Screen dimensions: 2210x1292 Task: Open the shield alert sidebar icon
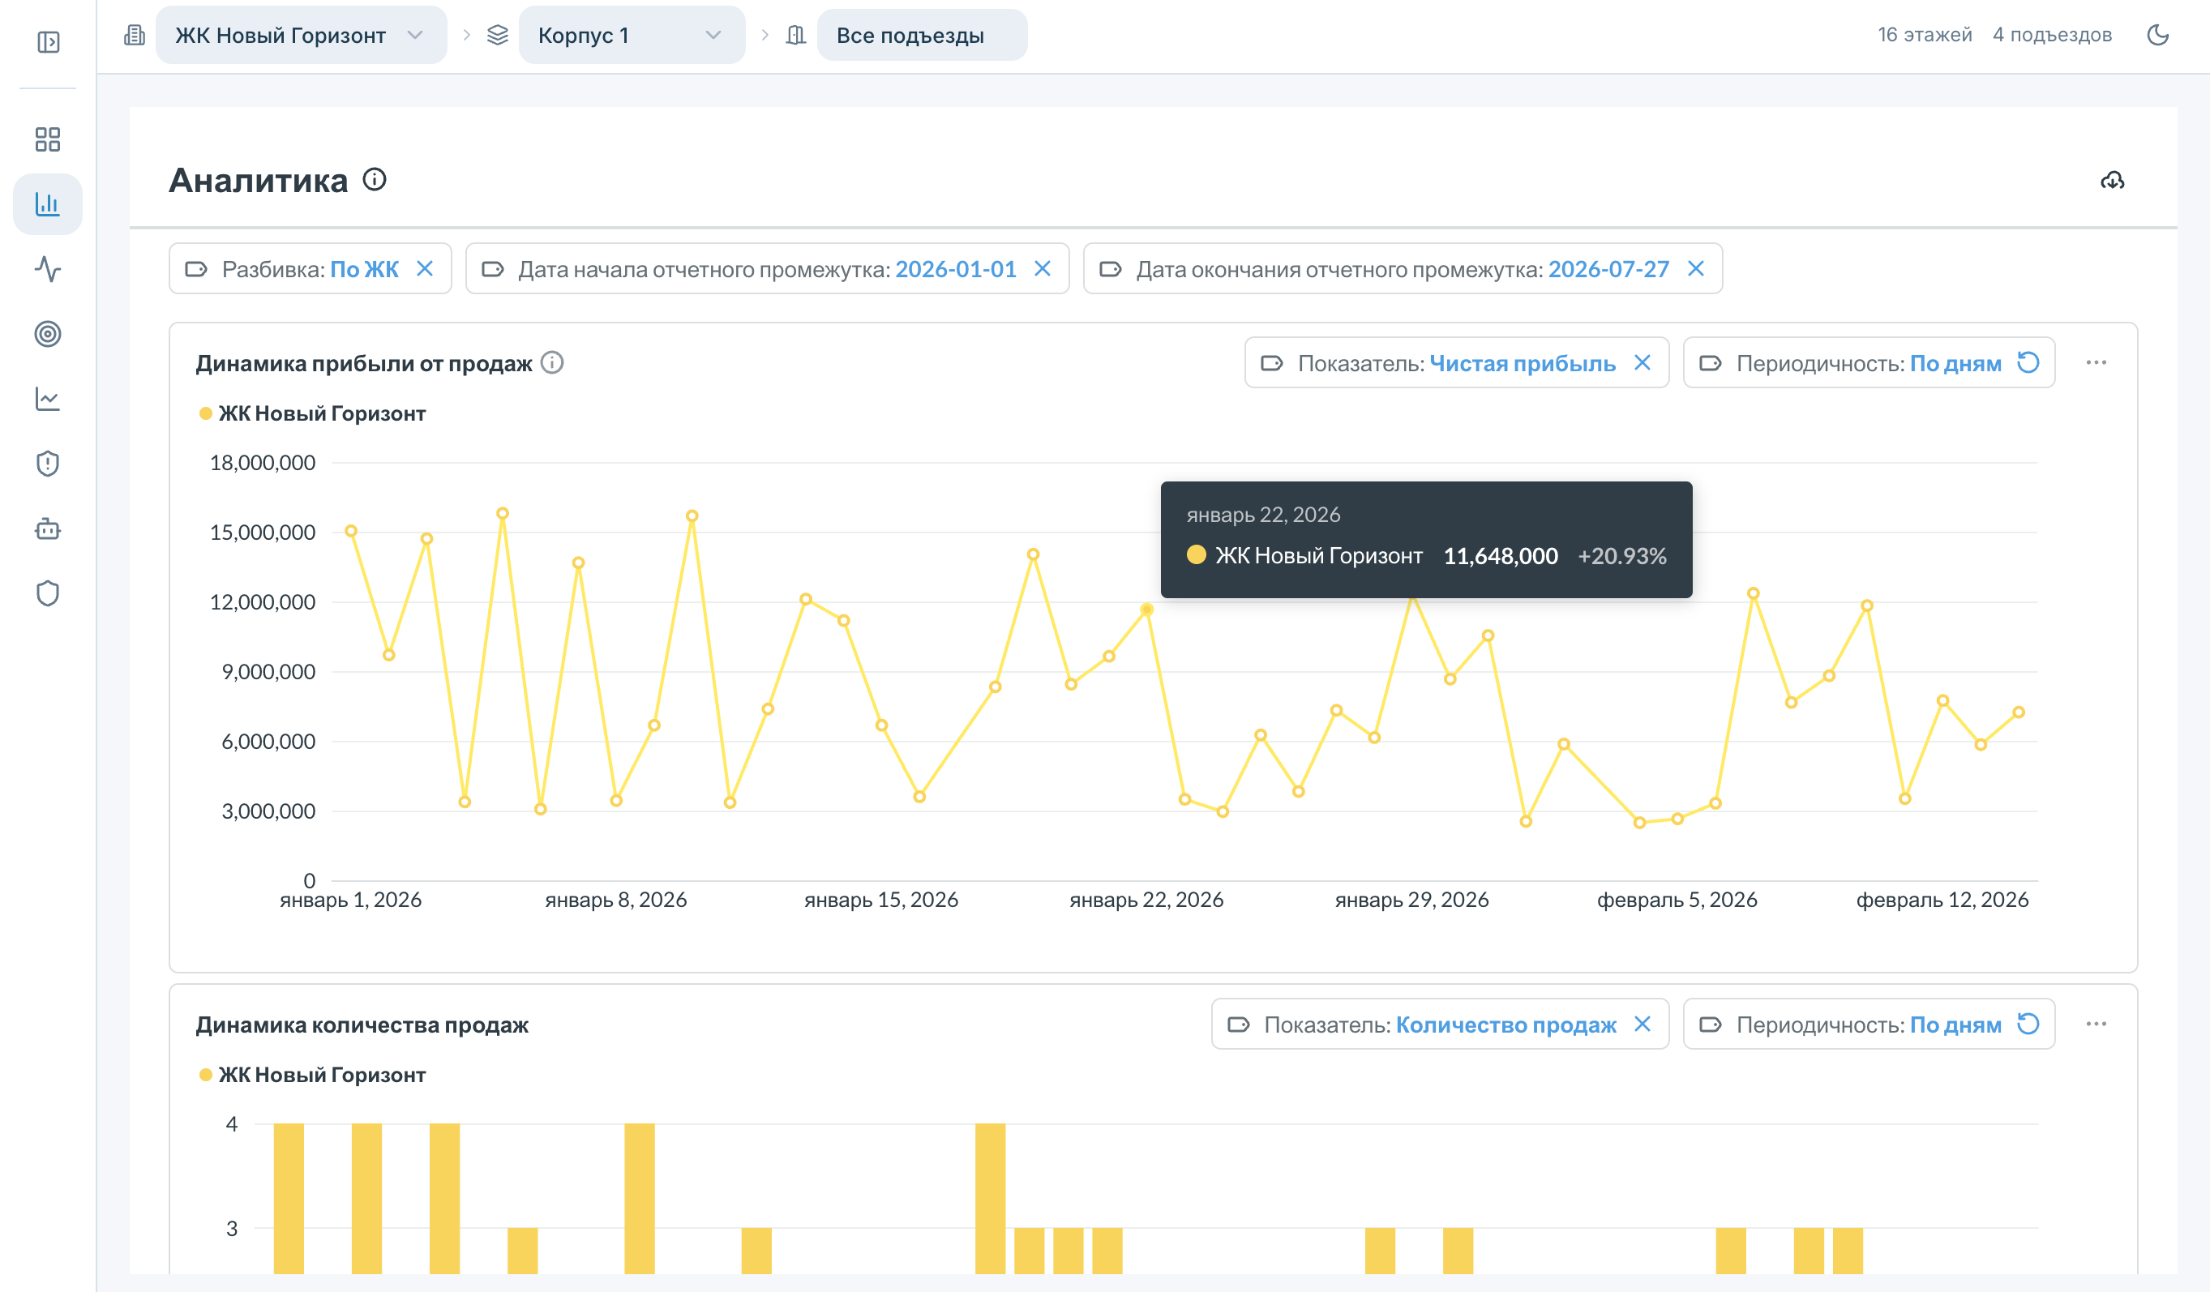point(47,464)
